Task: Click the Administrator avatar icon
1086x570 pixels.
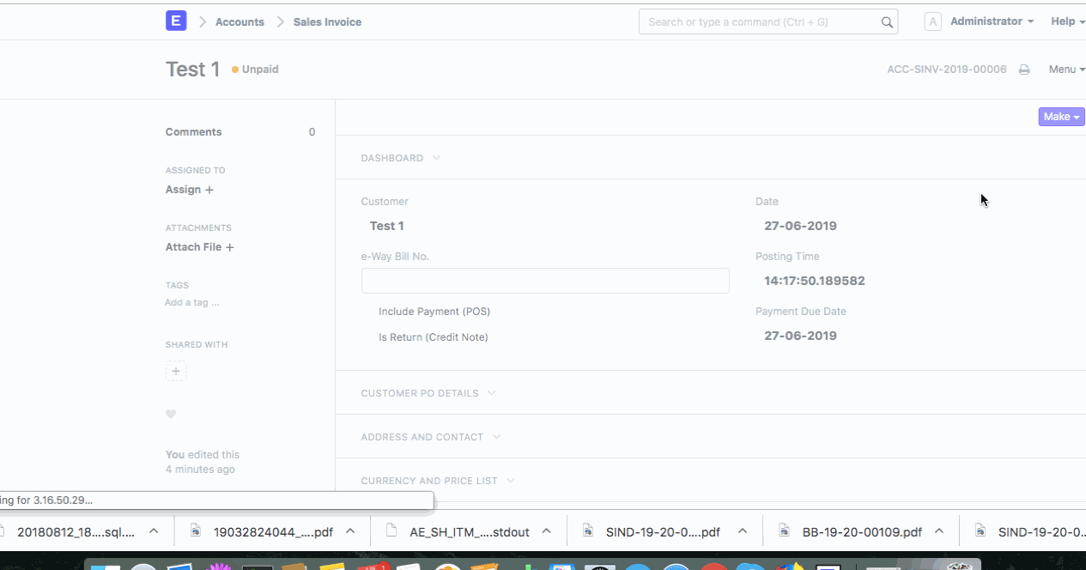Action: click(x=932, y=21)
